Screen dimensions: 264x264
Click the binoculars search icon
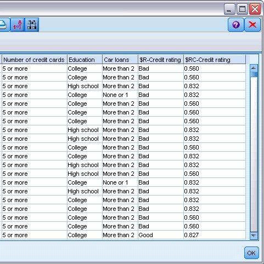coord(32,25)
